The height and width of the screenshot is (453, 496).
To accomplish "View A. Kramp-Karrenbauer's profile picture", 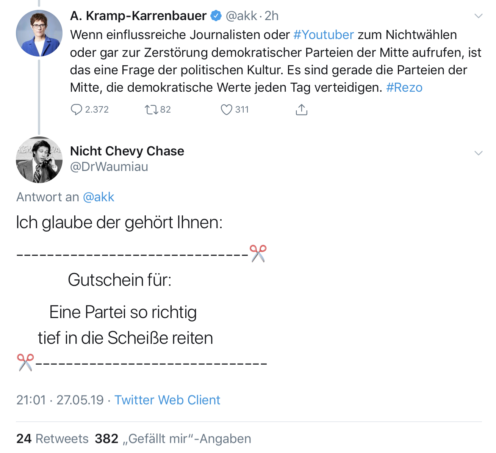I will pos(39,33).
